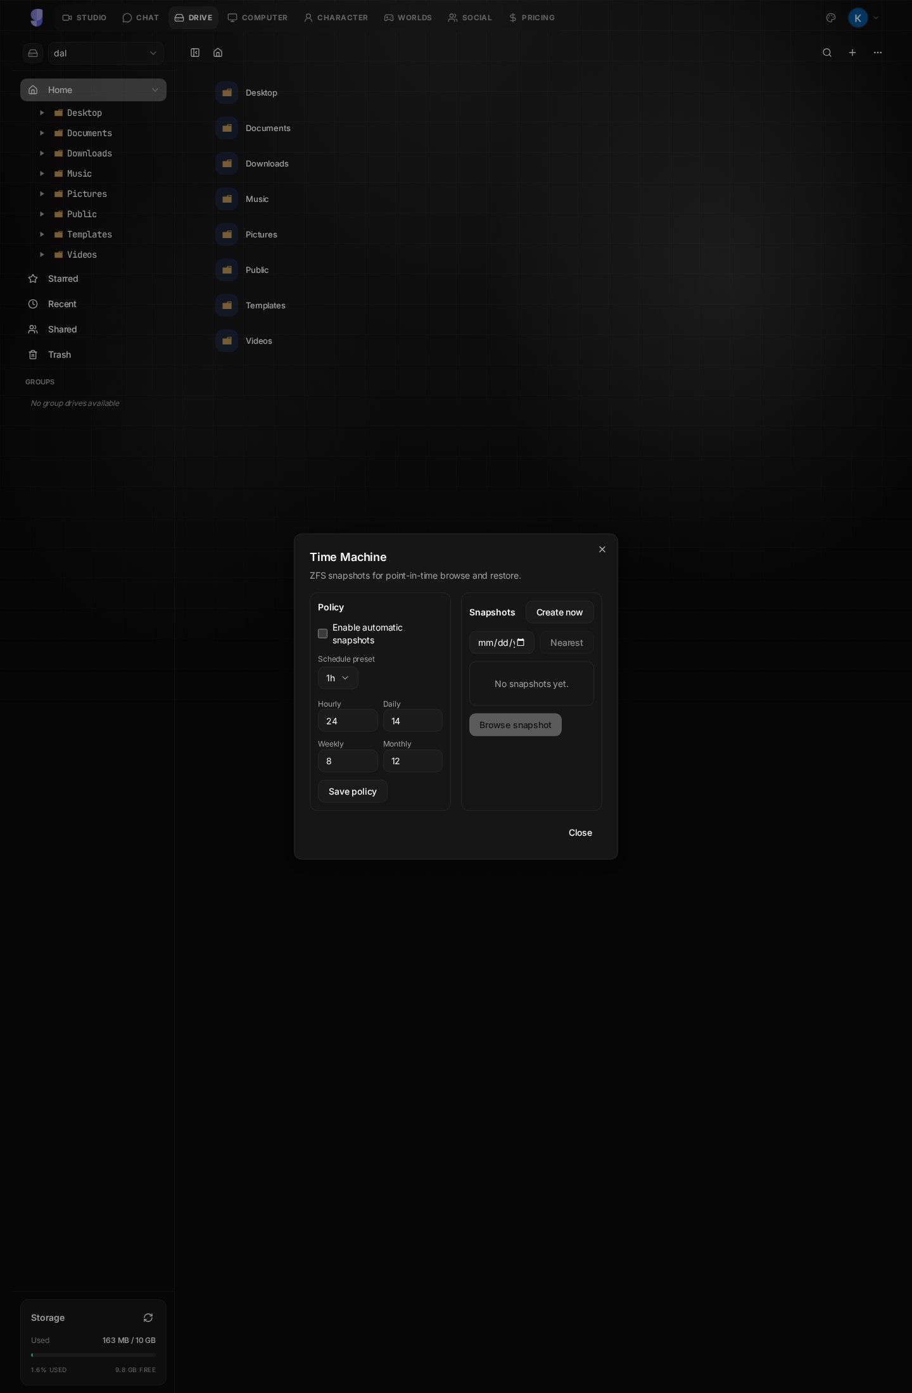Click Browse snapshot button
The height and width of the screenshot is (1393, 912).
coord(516,725)
